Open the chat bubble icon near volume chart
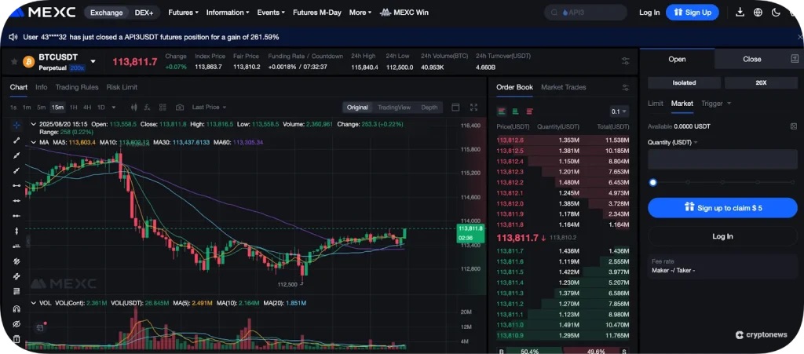804x354 pixels. (x=41, y=327)
